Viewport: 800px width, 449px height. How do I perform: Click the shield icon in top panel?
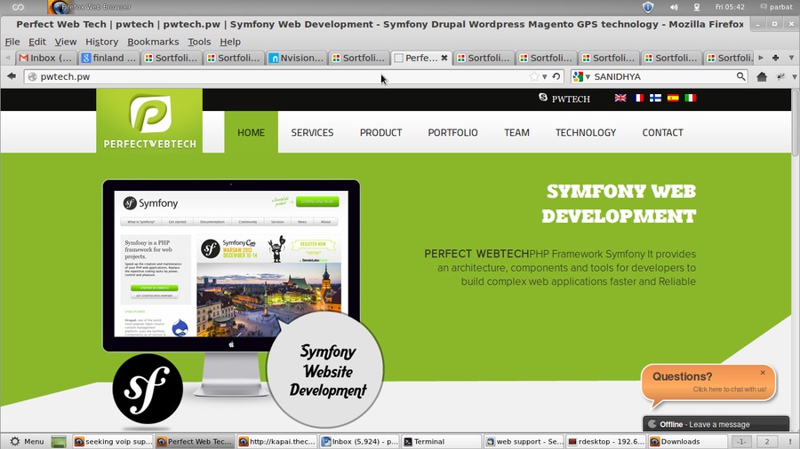point(648,7)
